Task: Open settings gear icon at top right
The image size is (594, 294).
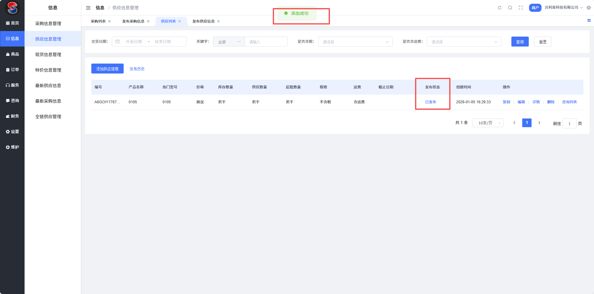Action: [589, 8]
